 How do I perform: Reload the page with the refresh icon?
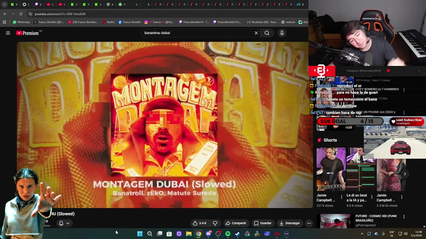(x=21, y=14)
